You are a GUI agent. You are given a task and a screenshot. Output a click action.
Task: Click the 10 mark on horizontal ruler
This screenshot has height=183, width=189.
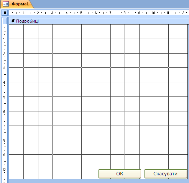click(x=153, y=13)
